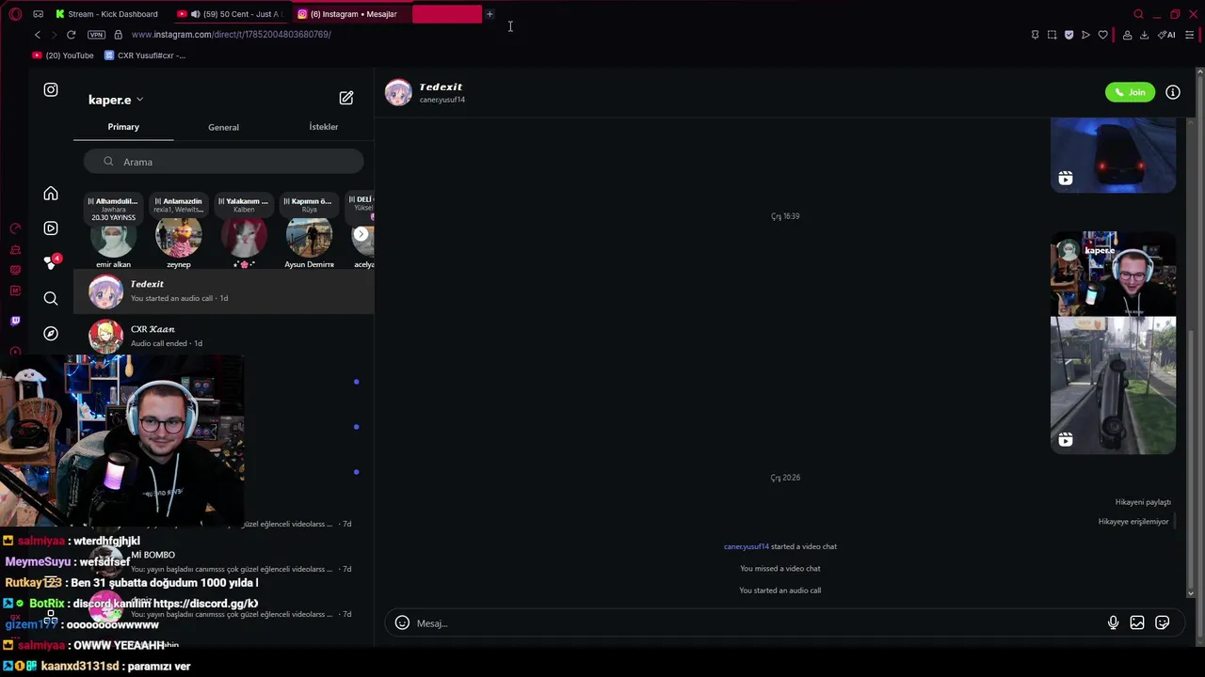Show more notes with right arrow

click(361, 234)
